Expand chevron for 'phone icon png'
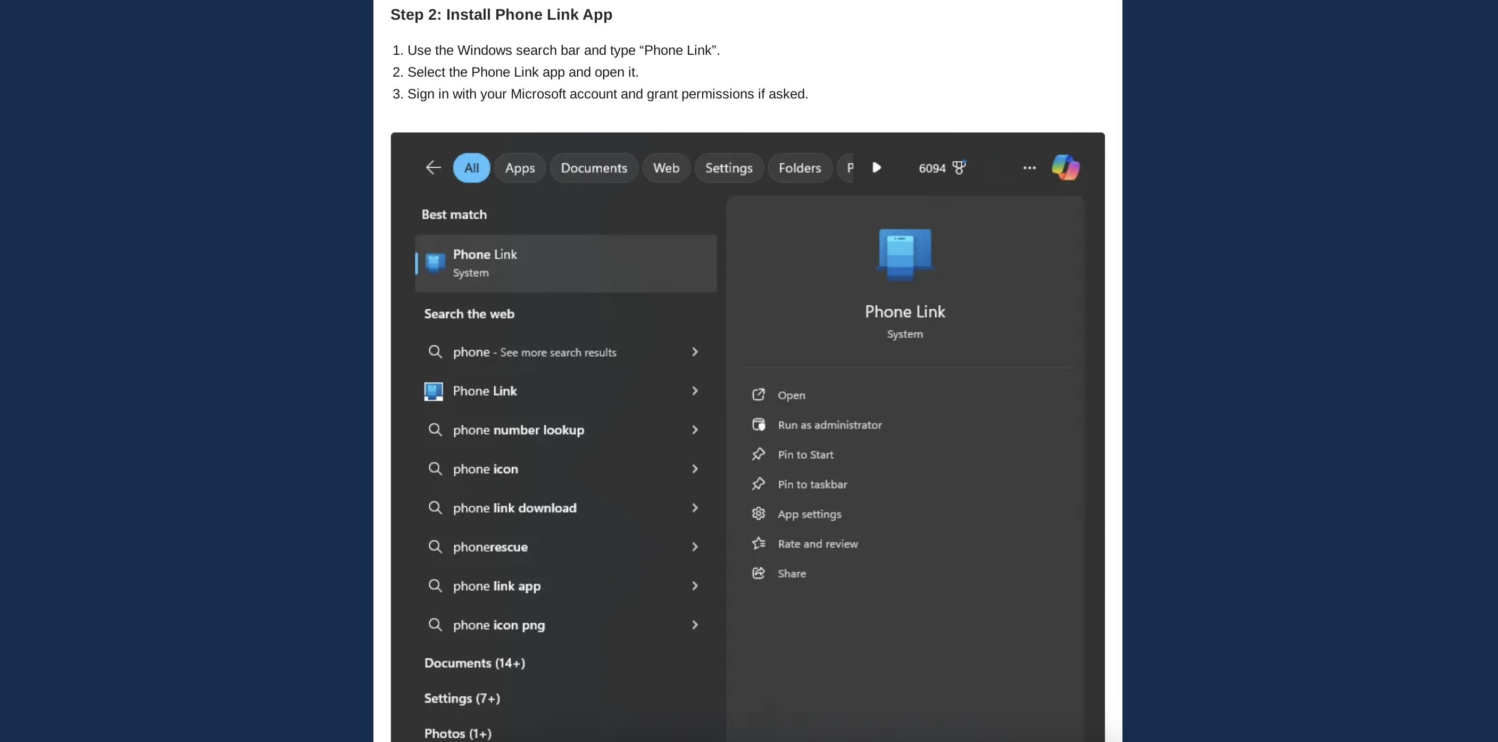Image resolution: width=1498 pixels, height=742 pixels. (x=694, y=624)
